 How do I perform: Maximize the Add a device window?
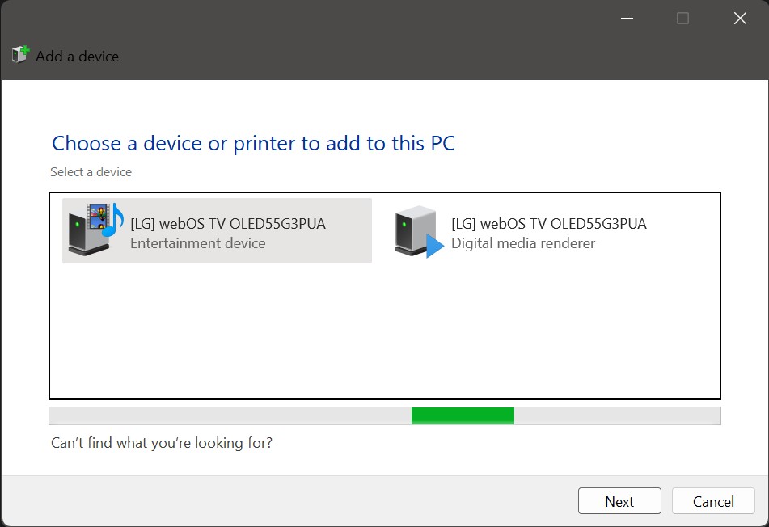682,19
